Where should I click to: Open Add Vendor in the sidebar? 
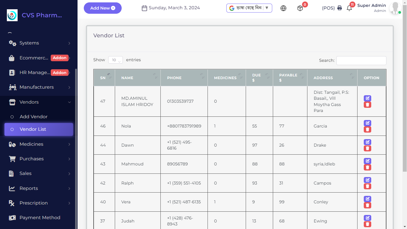[33, 117]
